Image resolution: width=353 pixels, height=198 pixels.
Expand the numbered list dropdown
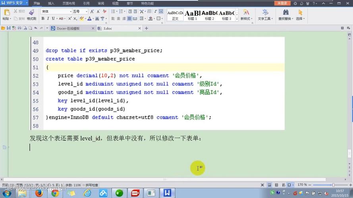click(x=125, y=11)
